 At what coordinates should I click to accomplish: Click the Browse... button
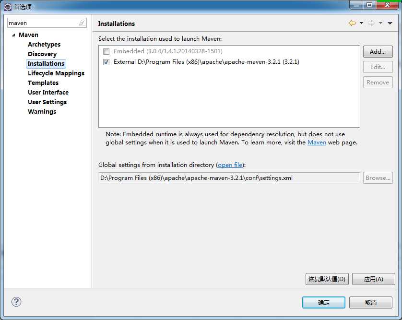(378, 178)
